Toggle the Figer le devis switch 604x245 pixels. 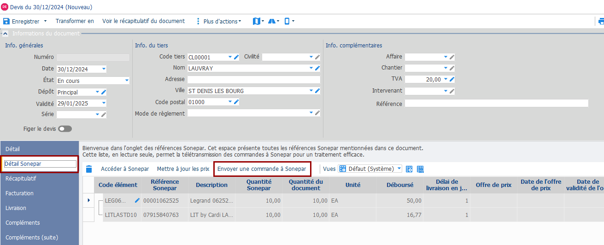click(65, 129)
